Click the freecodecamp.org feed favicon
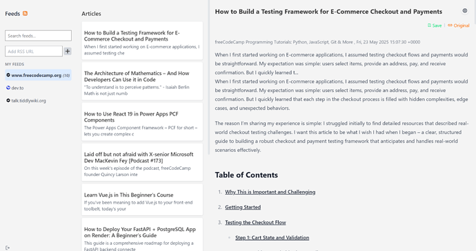476x251 pixels. click(8, 75)
